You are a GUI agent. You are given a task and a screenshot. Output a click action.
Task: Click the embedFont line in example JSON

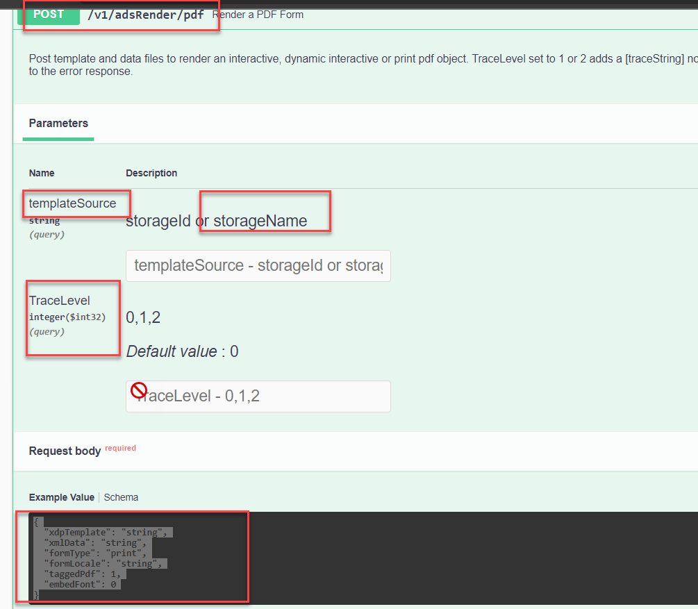click(80, 584)
